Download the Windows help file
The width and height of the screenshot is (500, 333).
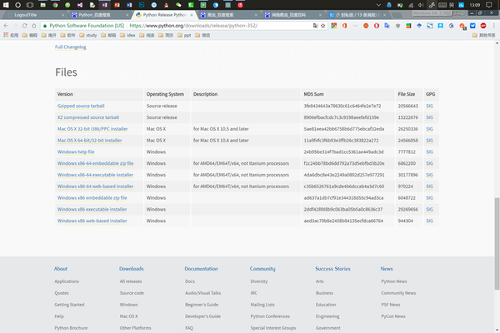click(x=76, y=152)
